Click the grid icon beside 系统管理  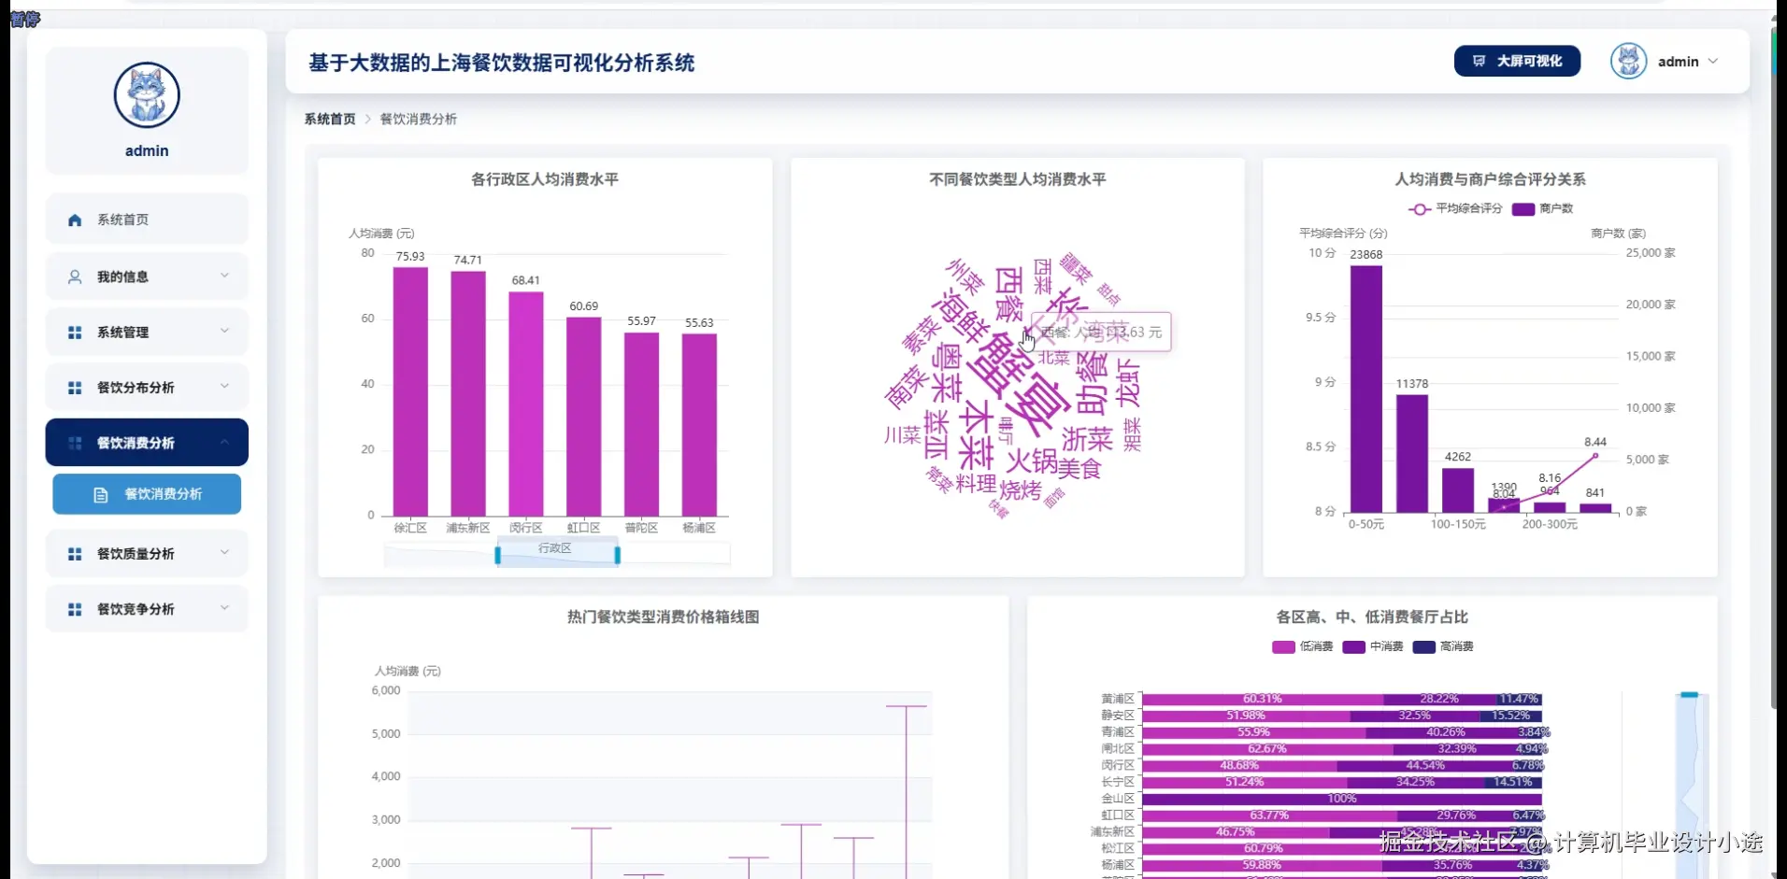(75, 333)
